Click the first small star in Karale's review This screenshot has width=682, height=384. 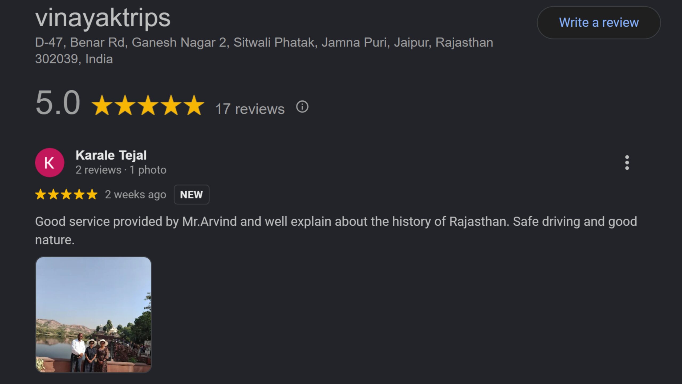pos(40,195)
